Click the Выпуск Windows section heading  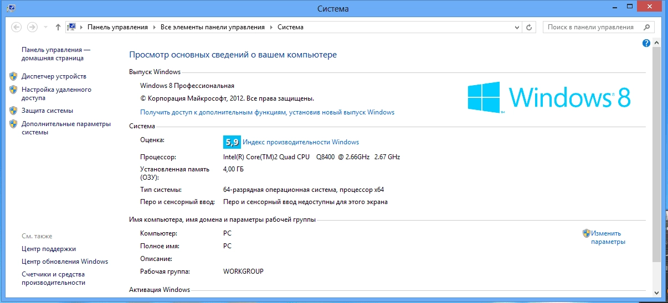pos(155,72)
